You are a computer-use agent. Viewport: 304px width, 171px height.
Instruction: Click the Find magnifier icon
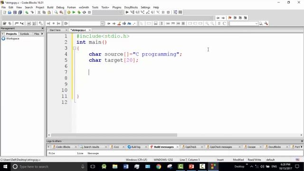(x=56, y=12)
